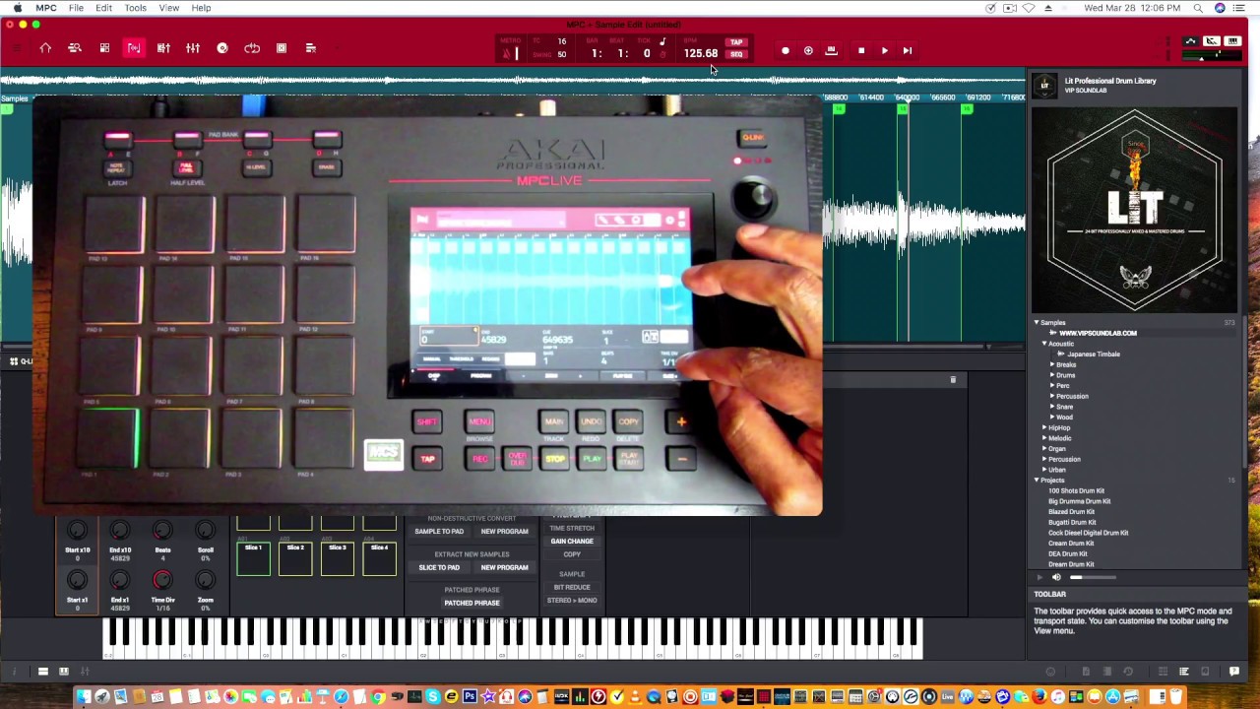Image resolution: width=1260 pixels, height=709 pixels.
Task: Select the Slice 4 pad
Action: point(380,558)
